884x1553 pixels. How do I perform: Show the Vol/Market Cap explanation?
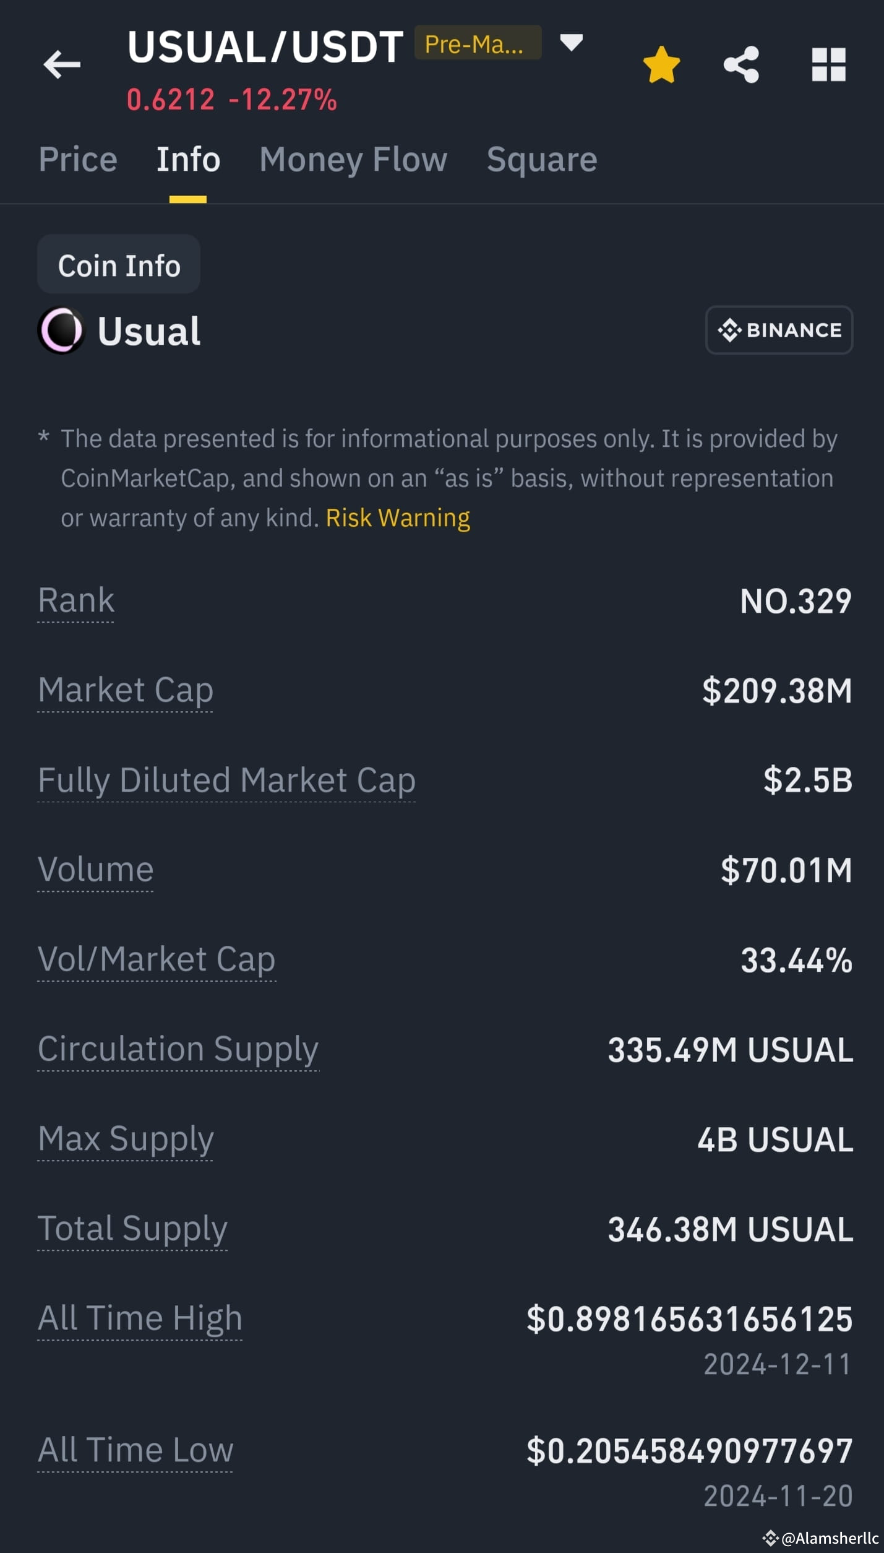(x=157, y=959)
